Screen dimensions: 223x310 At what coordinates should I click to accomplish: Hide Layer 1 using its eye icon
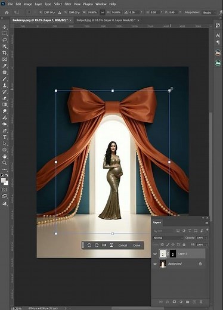pyautogui.click(x=155, y=254)
